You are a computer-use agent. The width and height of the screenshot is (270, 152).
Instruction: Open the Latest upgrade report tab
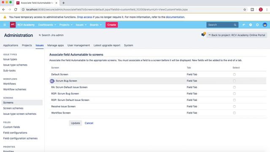pyautogui.click(x=107, y=45)
